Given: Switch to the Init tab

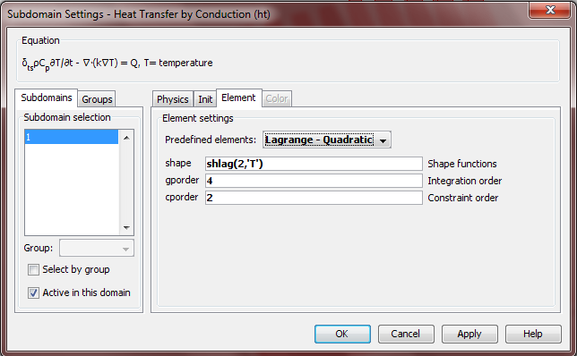Looking at the screenshot, I should click(205, 99).
